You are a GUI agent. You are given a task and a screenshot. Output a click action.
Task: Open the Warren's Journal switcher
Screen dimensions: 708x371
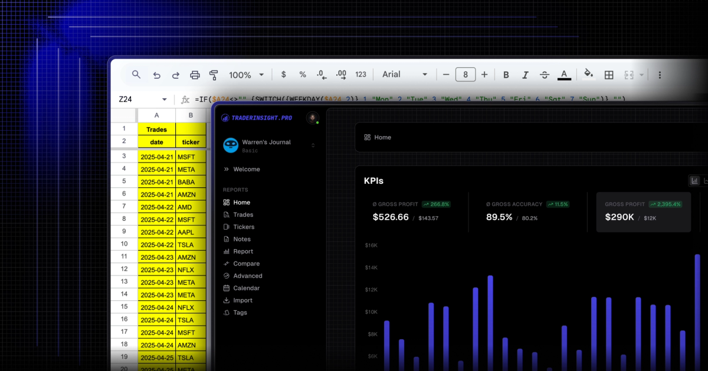[x=269, y=145]
